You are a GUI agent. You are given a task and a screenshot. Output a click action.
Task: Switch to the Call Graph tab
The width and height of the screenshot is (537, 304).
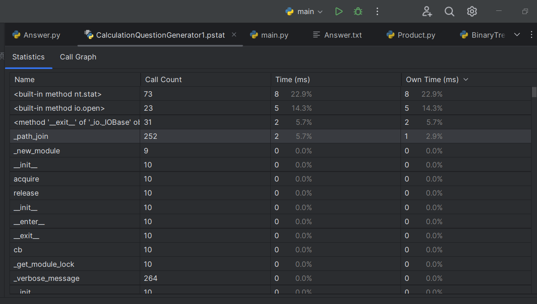(78, 57)
